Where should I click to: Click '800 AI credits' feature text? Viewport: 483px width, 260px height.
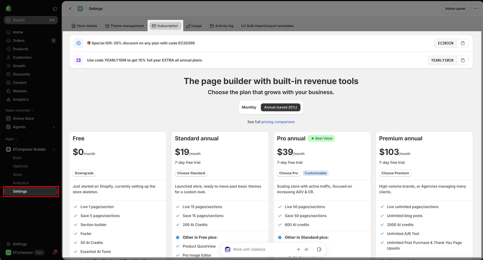[297, 225]
